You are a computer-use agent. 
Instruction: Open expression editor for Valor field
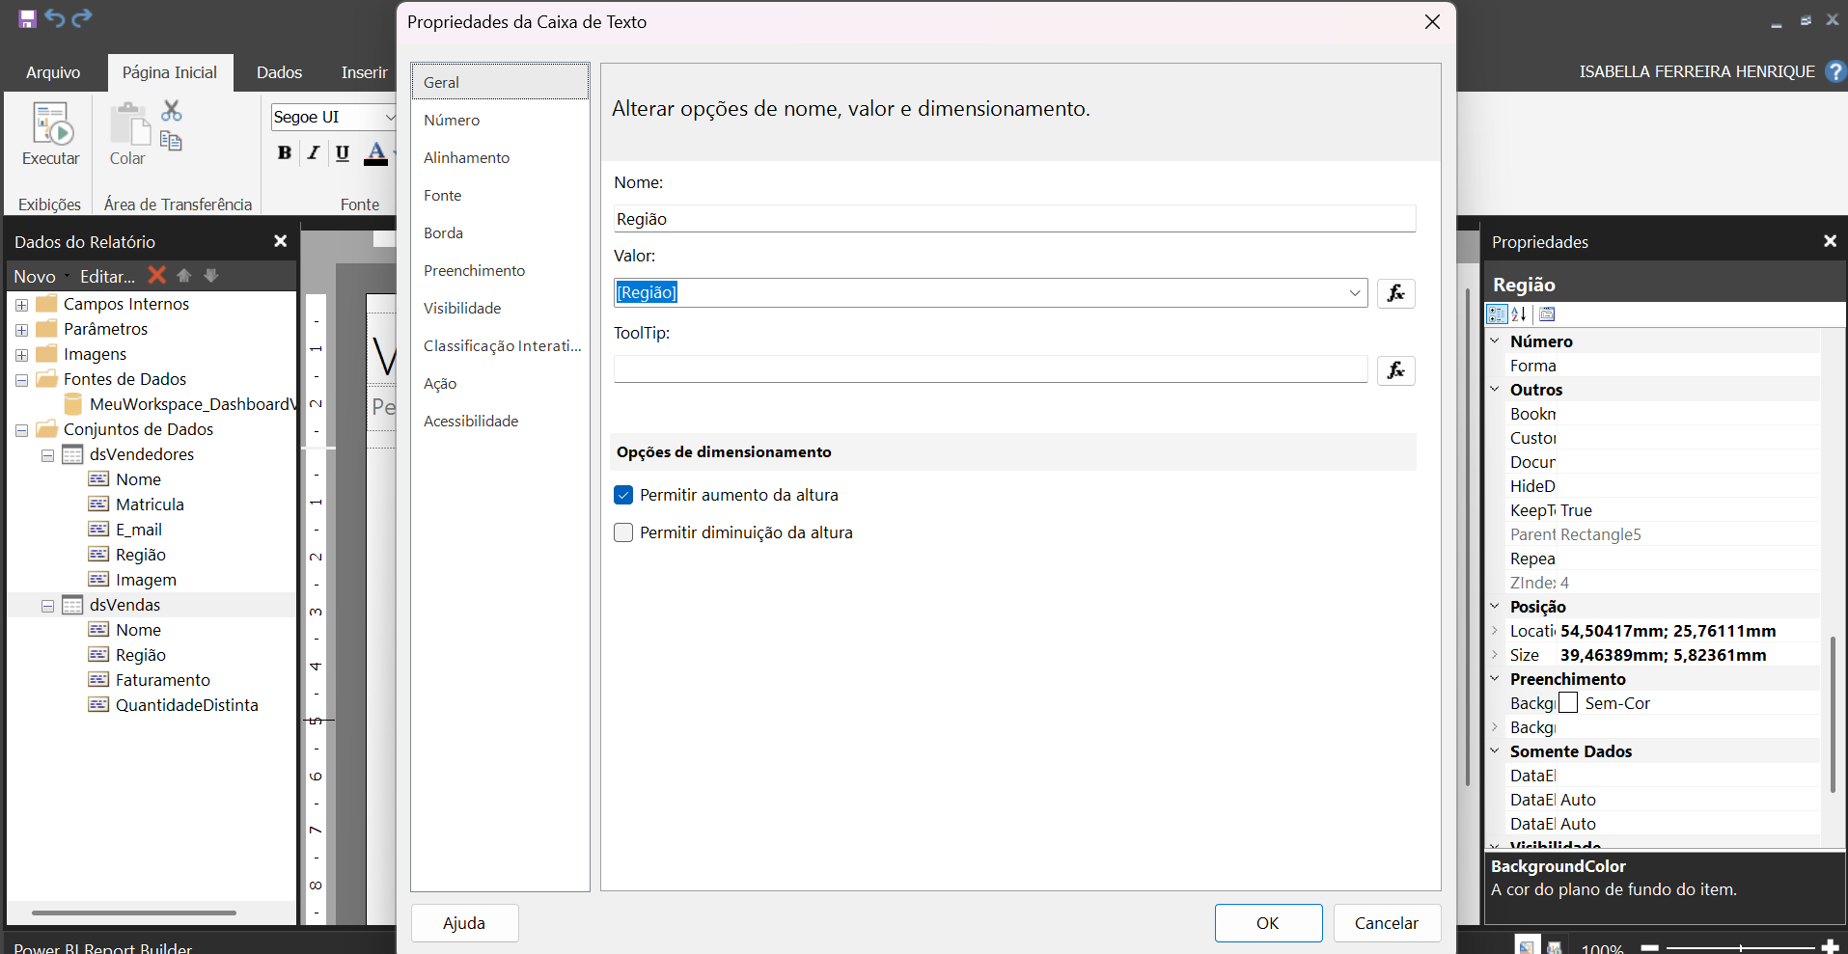pos(1396,293)
